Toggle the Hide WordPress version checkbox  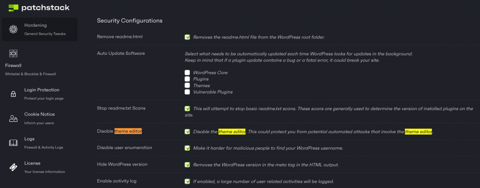[x=187, y=165]
